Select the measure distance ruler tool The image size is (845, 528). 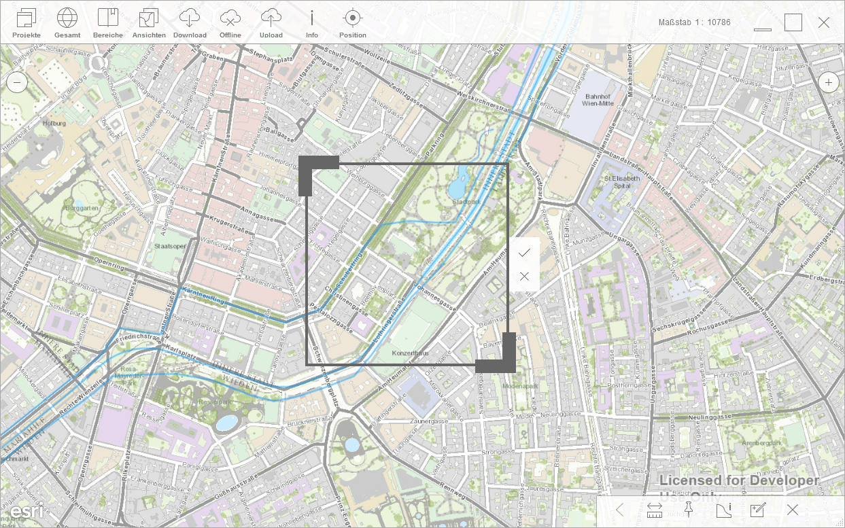pyautogui.click(x=655, y=510)
